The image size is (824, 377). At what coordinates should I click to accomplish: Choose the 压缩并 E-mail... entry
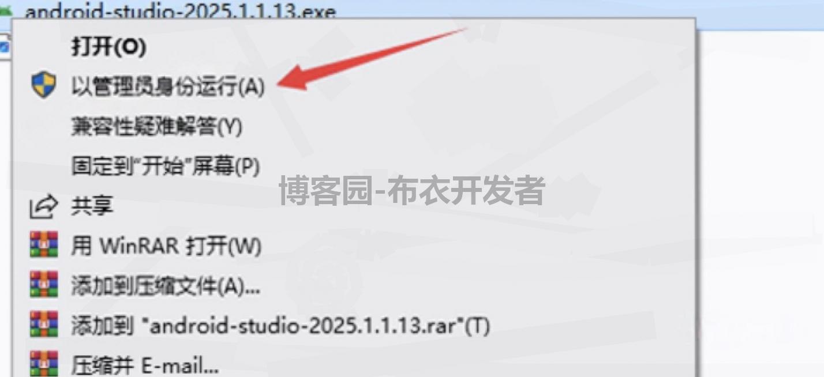point(145,365)
